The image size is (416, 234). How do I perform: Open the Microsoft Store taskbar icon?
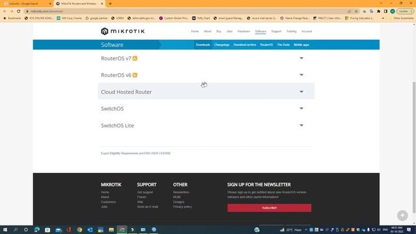tap(47, 229)
